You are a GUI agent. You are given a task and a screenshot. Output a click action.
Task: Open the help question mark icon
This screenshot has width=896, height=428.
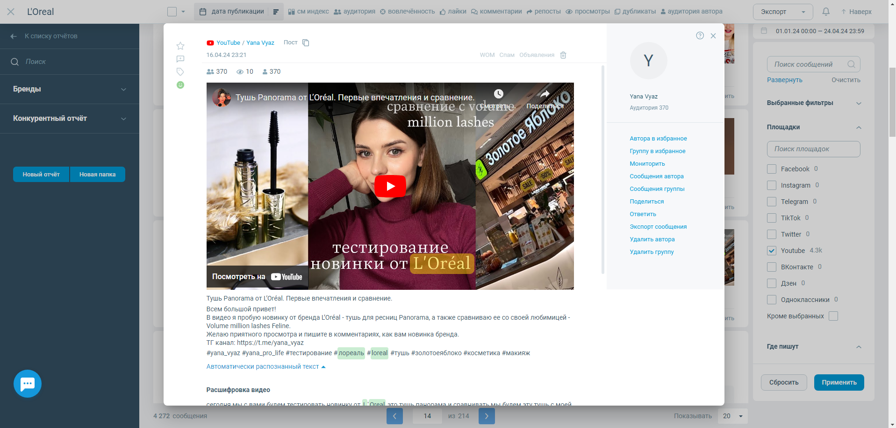pyautogui.click(x=700, y=35)
